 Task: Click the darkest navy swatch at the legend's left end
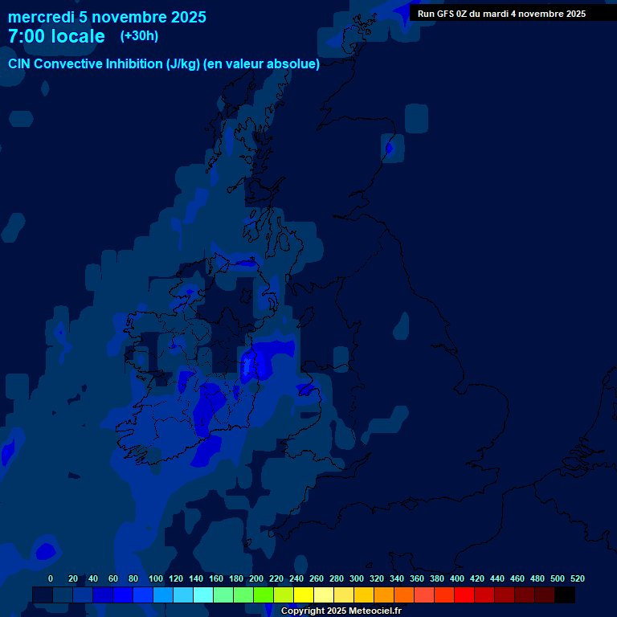[43, 595]
